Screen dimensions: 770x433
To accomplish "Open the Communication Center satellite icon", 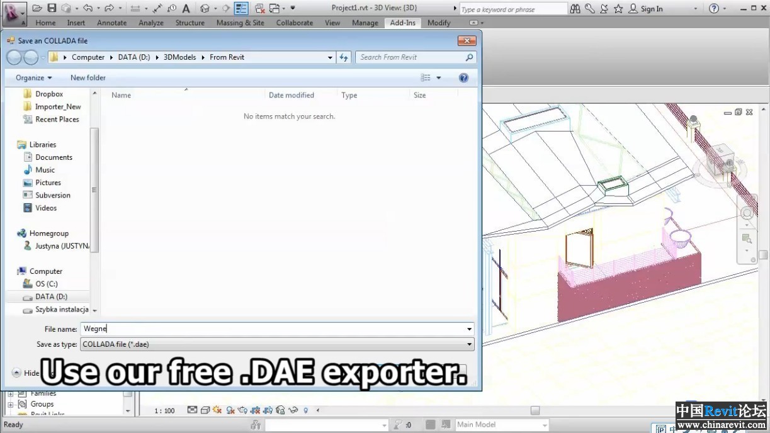I will [x=604, y=8].
